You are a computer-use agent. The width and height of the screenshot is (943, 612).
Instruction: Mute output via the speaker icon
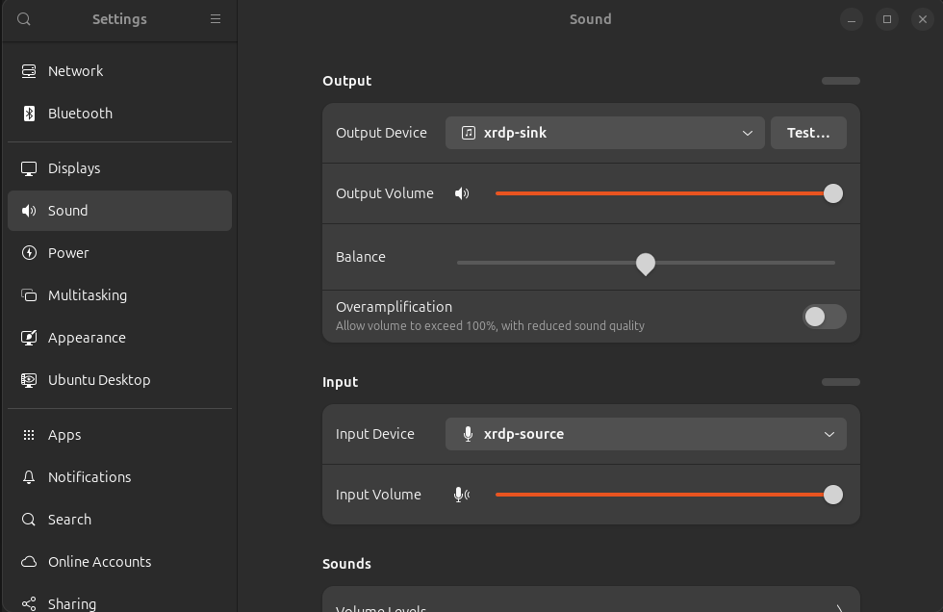pos(462,193)
